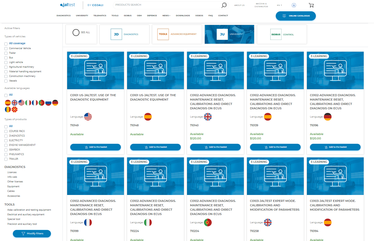The image size is (374, 241).
Task: Check the GEARBOX checkbox
Action: point(6,150)
